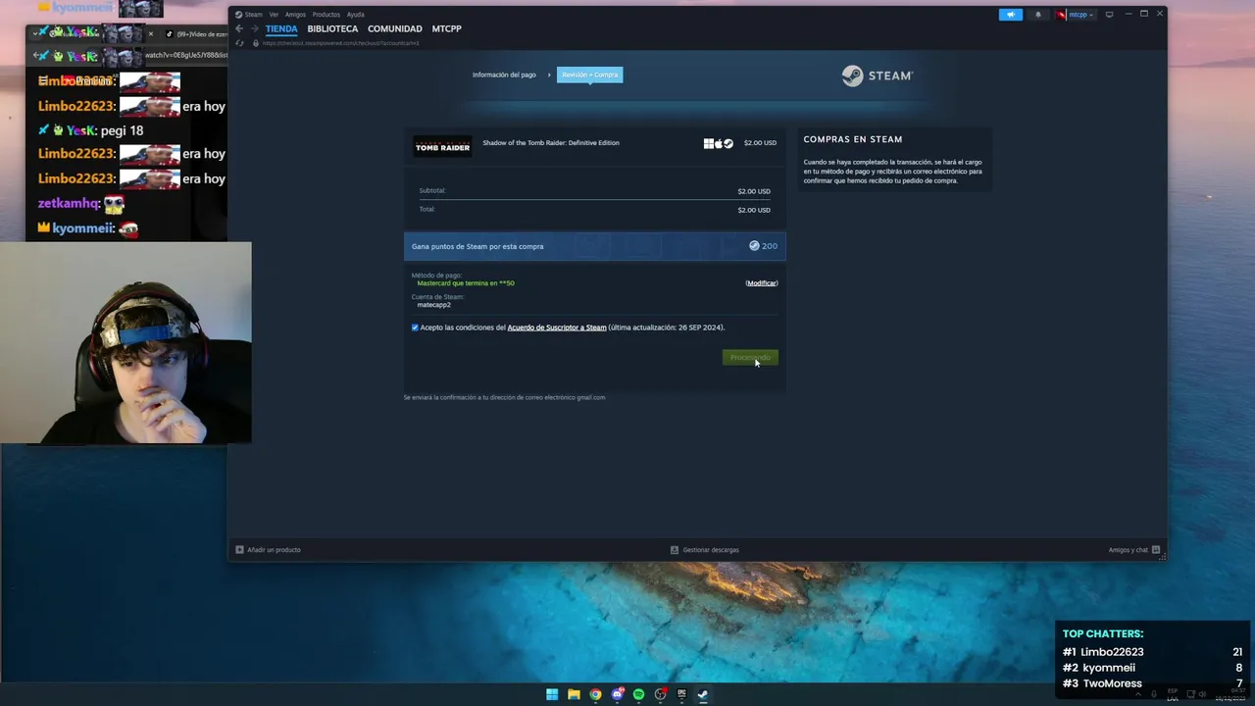The width and height of the screenshot is (1255, 706).
Task: Open the Windows Start menu
Action: pos(552,694)
